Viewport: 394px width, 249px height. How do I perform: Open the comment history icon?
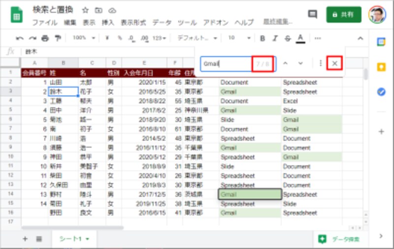312,14
